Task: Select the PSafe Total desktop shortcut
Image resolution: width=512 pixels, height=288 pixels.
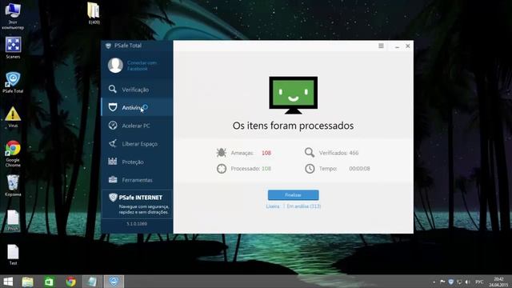Action: [x=13, y=82]
